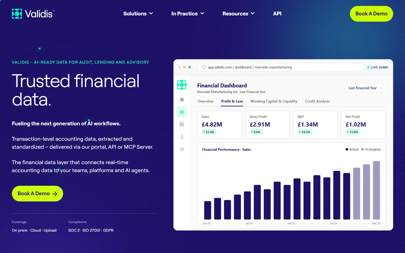This screenshot has width=405, height=253.
Task: Select the grid table icon in dashboard sidebar
Action: coord(182,100)
